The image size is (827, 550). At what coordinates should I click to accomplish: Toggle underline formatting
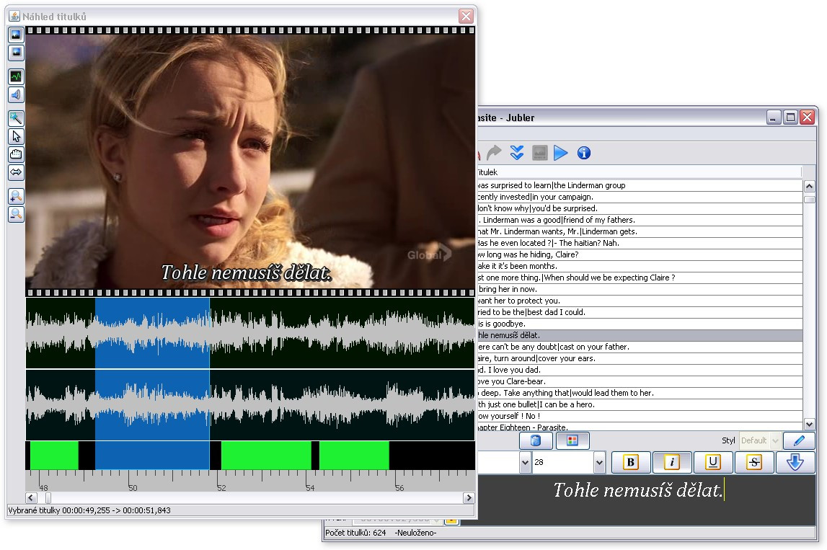[x=712, y=463]
